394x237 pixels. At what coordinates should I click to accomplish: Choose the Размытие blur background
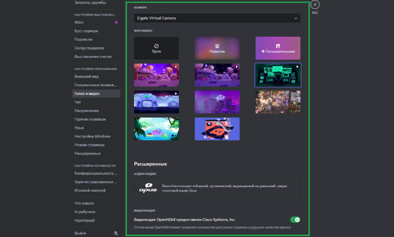[217, 48]
